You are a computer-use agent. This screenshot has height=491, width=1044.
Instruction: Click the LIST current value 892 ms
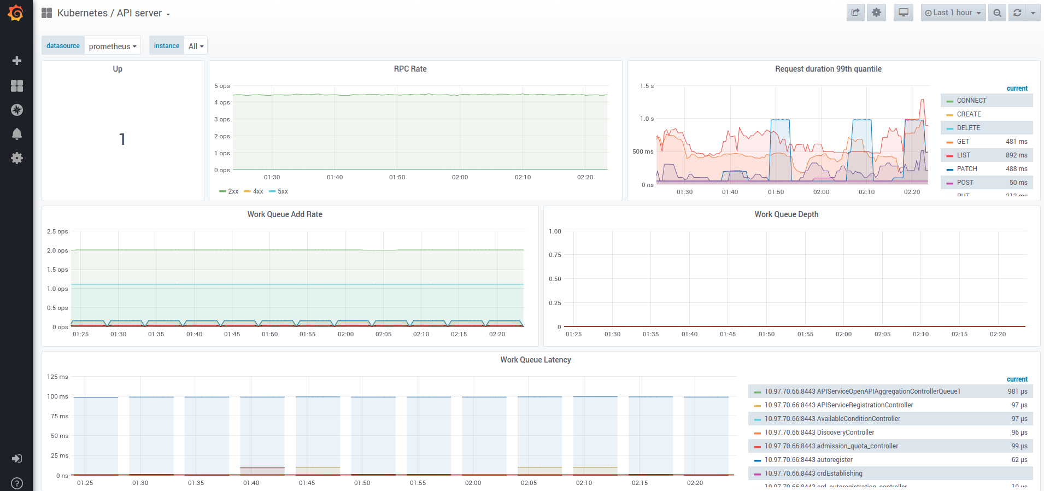[x=1016, y=155]
